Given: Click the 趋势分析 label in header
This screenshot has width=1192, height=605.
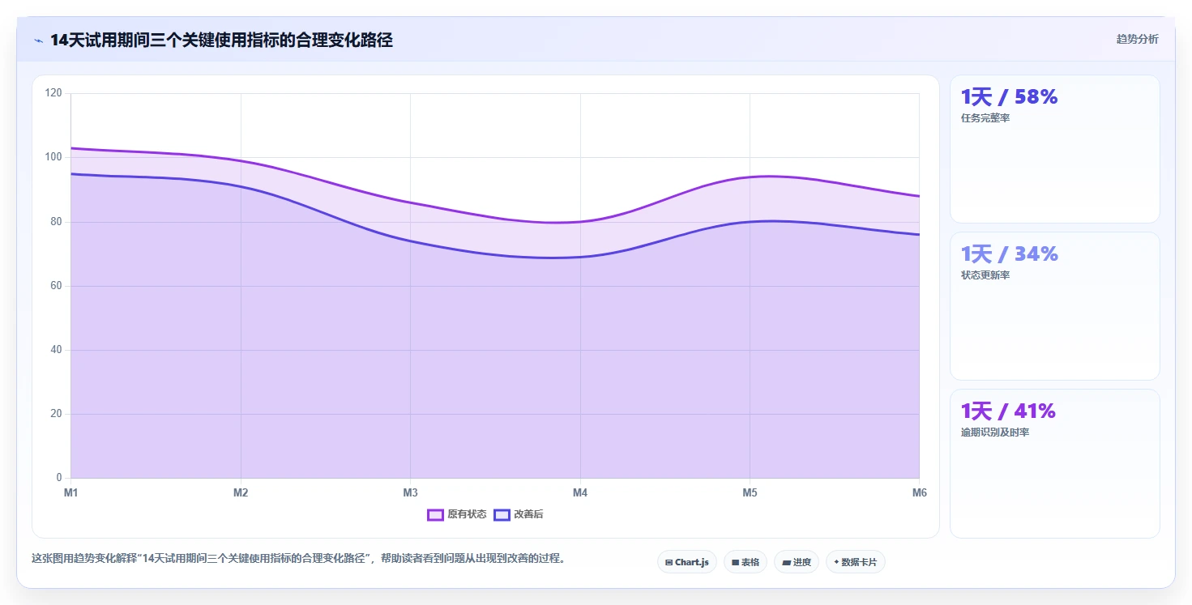Looking at the screenshot, I should pyautogui.click(x=1137, y=39).
